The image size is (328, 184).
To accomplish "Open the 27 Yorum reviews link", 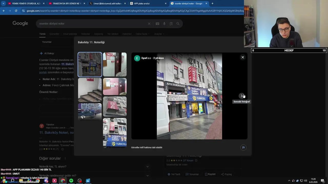I will (x=188, y=160).
